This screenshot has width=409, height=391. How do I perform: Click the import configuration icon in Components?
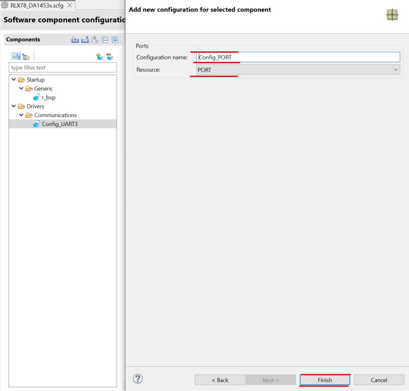[75, 40]
